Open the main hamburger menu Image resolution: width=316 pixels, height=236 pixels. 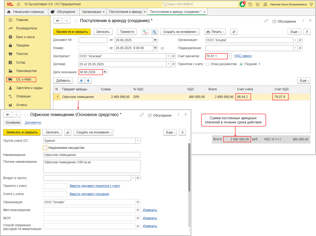point(18,4)
